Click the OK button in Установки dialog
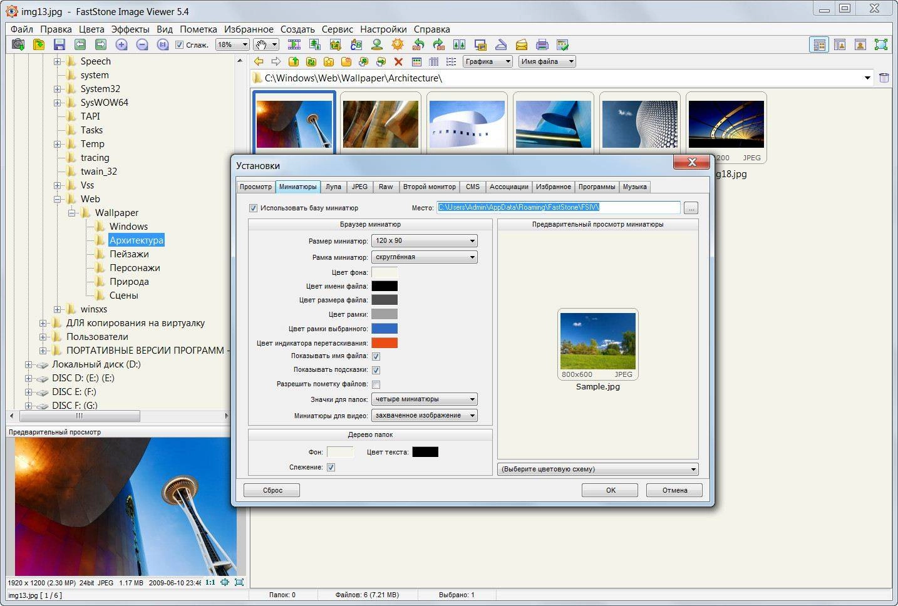This screenshot has width=898, height=606. pyautogui.click(x=610, y=490)
